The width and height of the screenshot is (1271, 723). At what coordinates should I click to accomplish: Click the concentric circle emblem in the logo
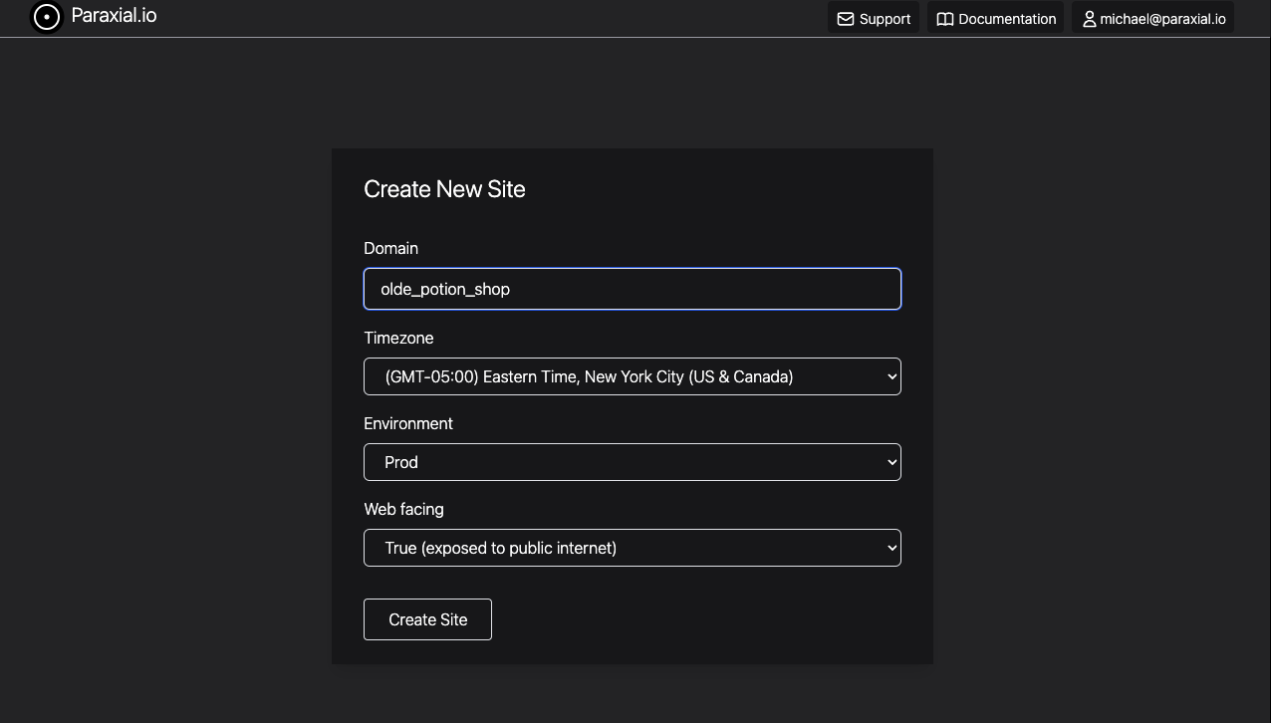click(x=47, y=17)
